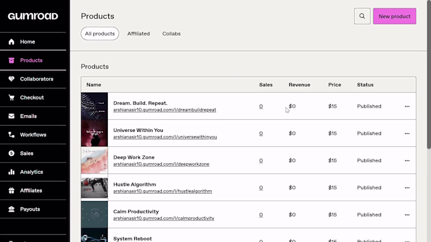Click the Calm Productivity product name

136,211
